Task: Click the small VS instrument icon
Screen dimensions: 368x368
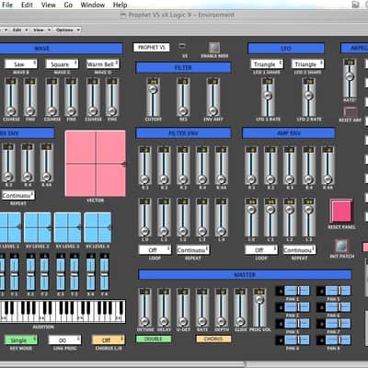Action: point(182,46)
